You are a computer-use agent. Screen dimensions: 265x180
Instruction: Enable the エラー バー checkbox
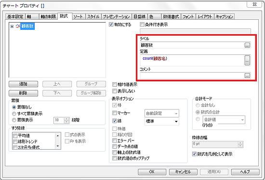point(114,141)
